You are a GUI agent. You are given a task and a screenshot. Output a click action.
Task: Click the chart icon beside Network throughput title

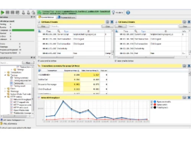[39, 98]
